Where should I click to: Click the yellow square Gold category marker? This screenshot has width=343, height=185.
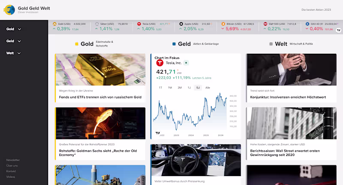point(77,44)
